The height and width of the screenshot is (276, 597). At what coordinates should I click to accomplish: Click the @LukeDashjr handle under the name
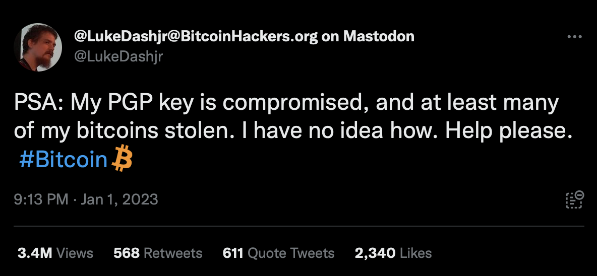[x=118, y=57]
